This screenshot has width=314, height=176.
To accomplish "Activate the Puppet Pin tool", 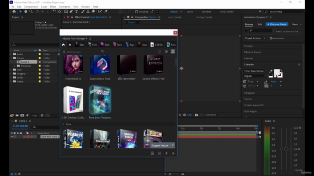I will coord(106,12).
